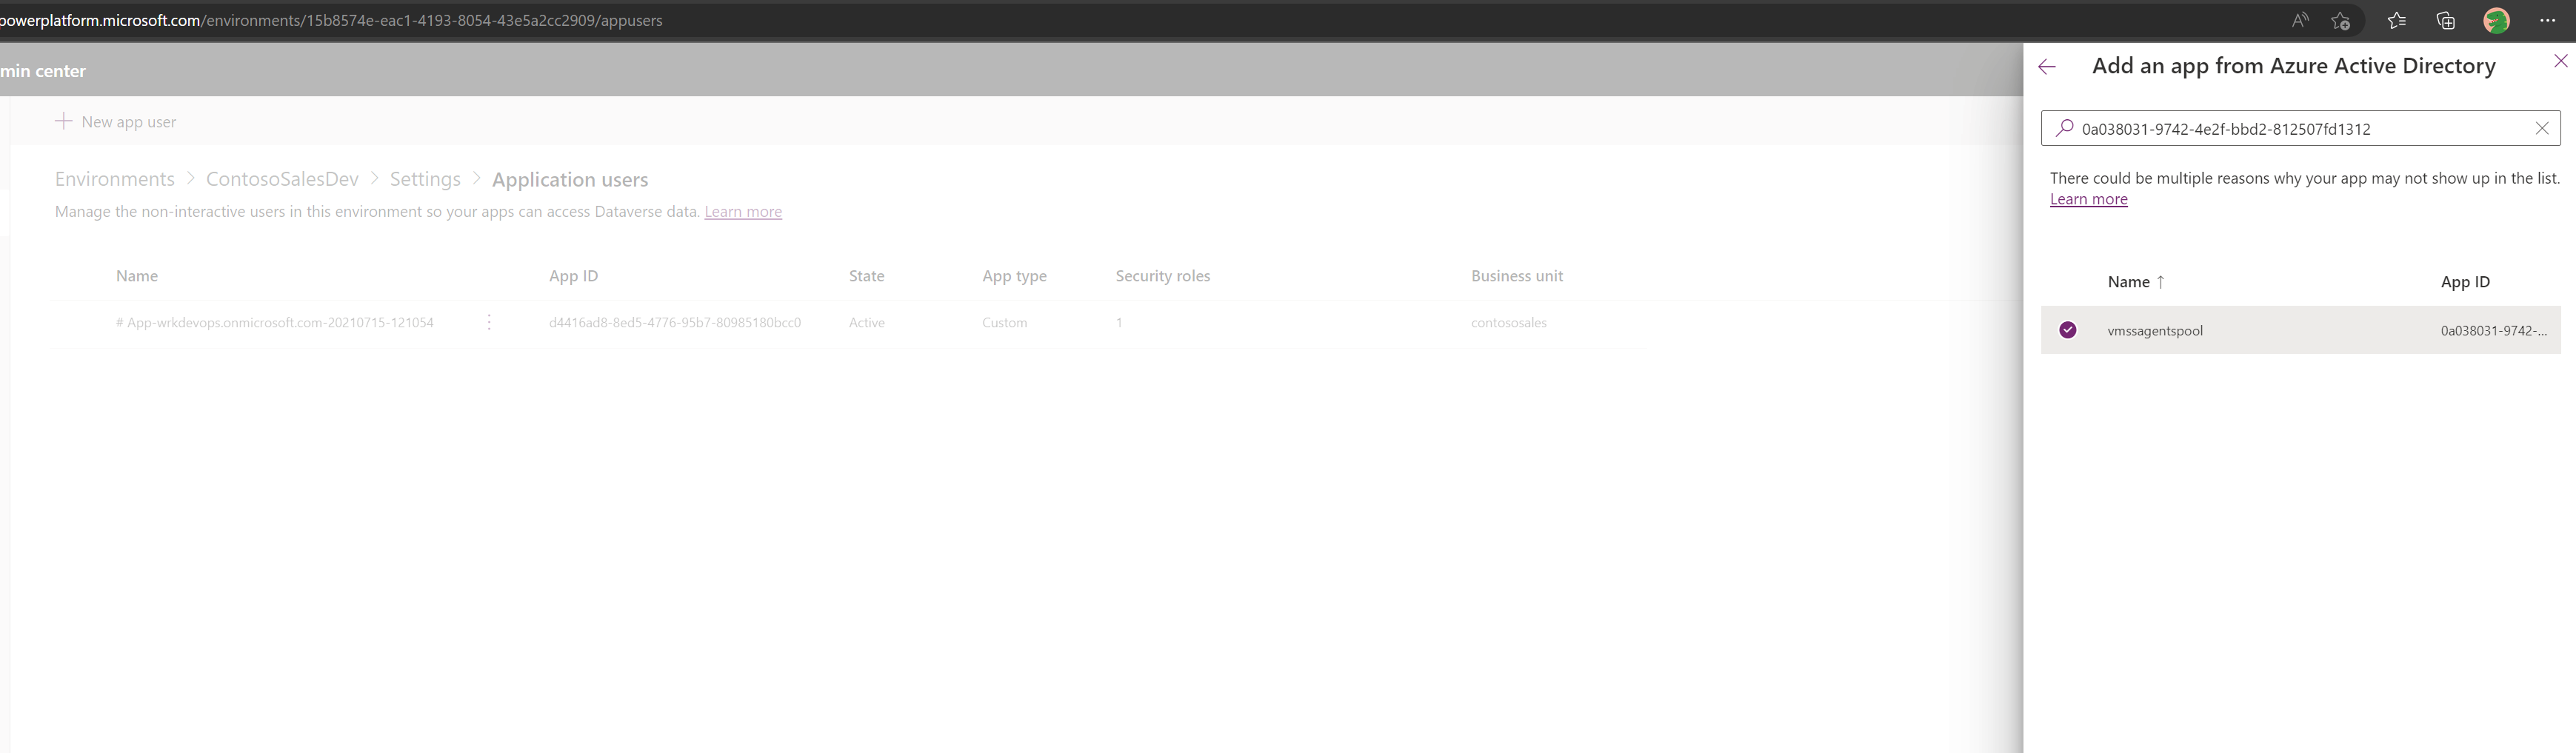2576x753 pixels.
Task: Click the Read aloud icon in the browser
Action: click(x=2299, y=20)
